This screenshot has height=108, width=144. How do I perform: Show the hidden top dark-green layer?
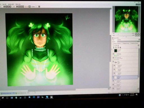point(113,50)
